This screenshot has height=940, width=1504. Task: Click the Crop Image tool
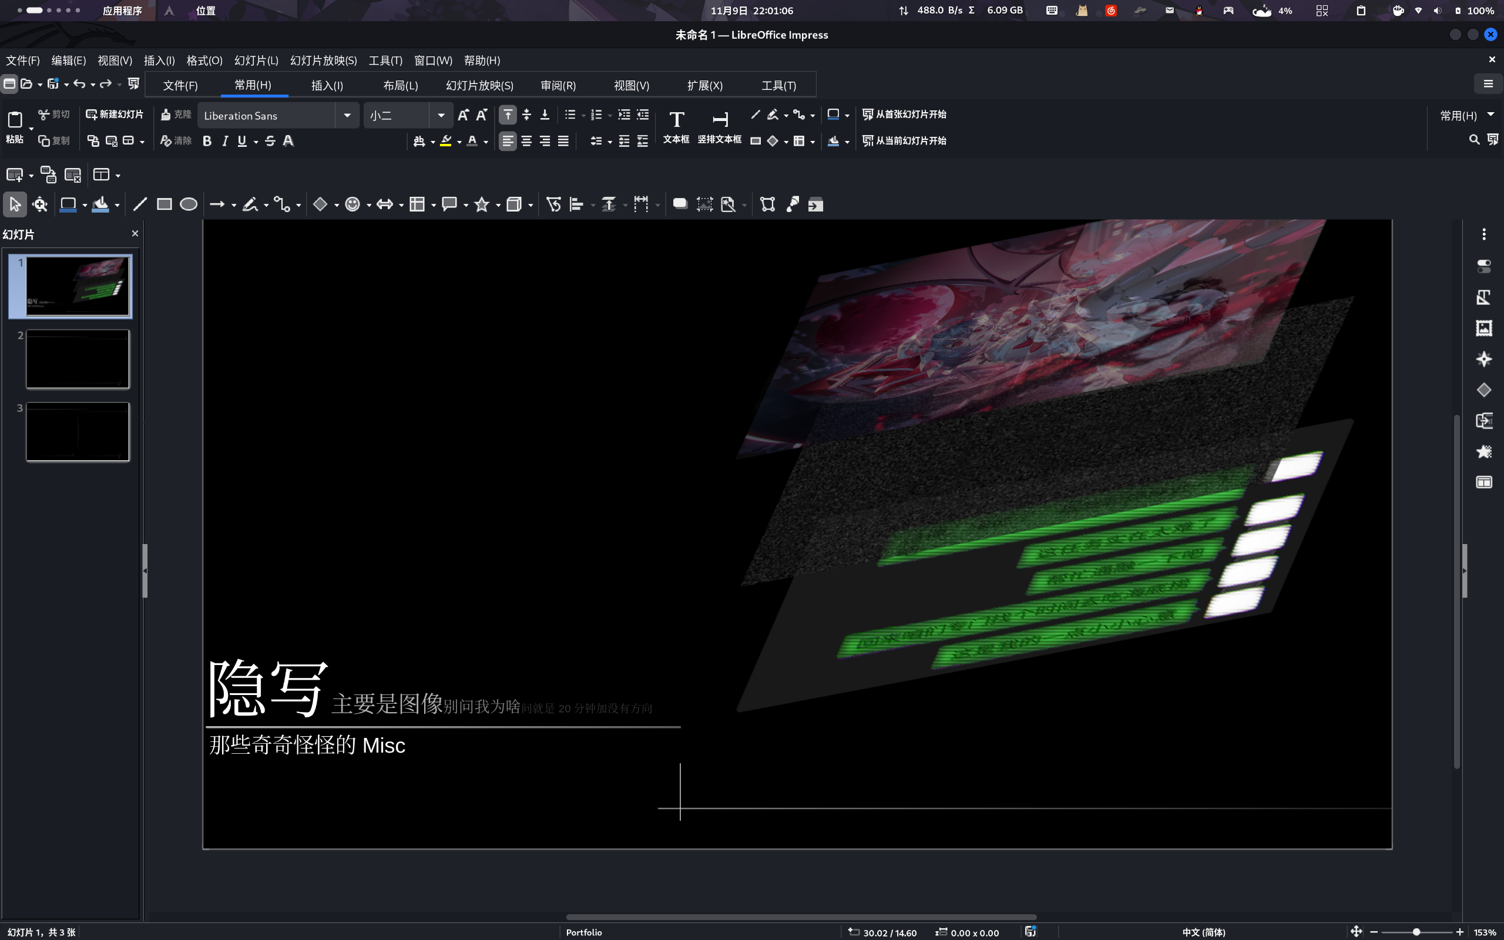tap(704, 204)
